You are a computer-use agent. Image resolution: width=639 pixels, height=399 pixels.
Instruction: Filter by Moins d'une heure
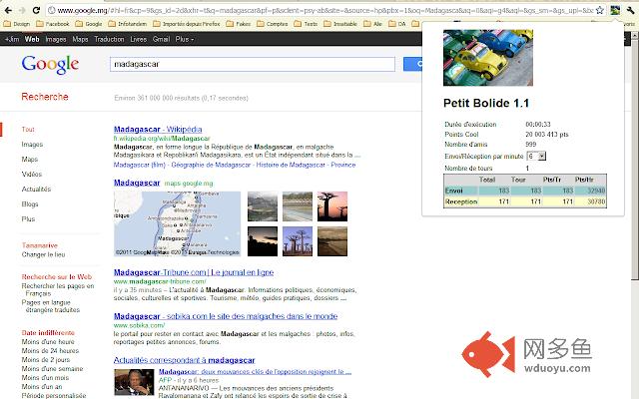tap(48, 342)
